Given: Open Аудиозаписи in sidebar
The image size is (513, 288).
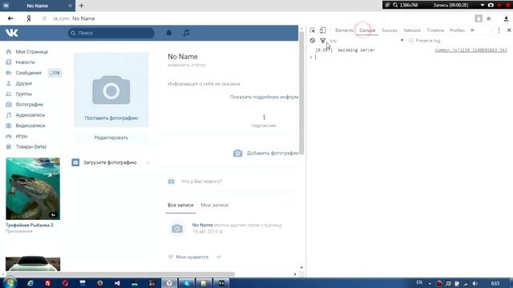Looking at the screenshot, I should pyautogui.click(x=30, y=115).
